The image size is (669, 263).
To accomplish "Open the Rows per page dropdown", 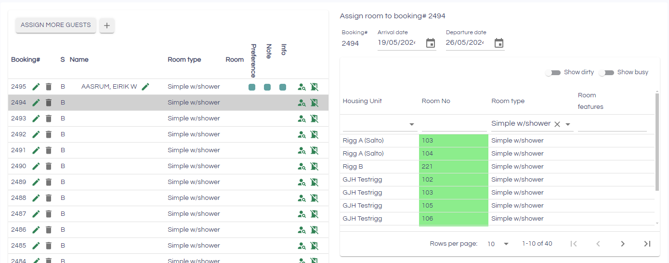I will (498, 244).
